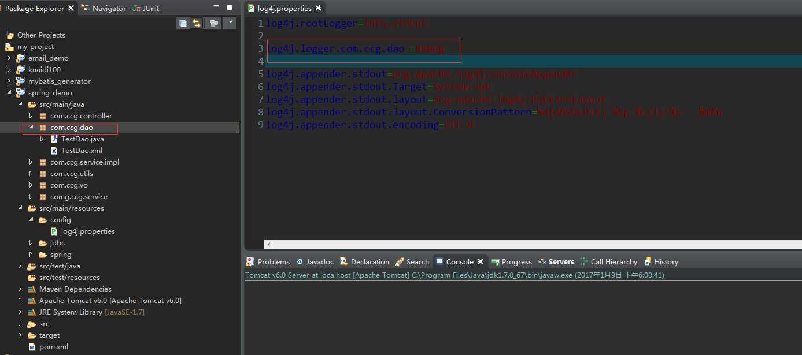Screen dimensions: 802x355
Task: Click the log4j.logger.com.ccg.dao line
Action: 356,48
